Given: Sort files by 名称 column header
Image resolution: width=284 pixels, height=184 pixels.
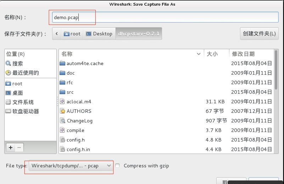Looking at the screenshot, I should [132, 54].
